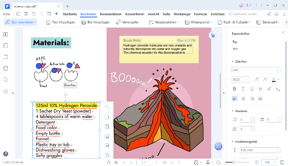Click the redo arrow in quick toolbar

41,14
